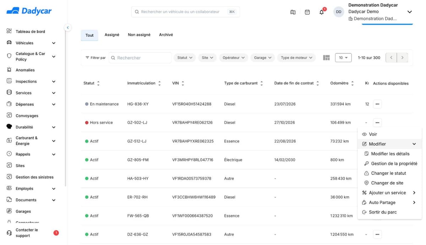Select the Tout tab
426x245 pixels.
pos(89,35)
